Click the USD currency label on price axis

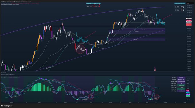click(188, 3)
